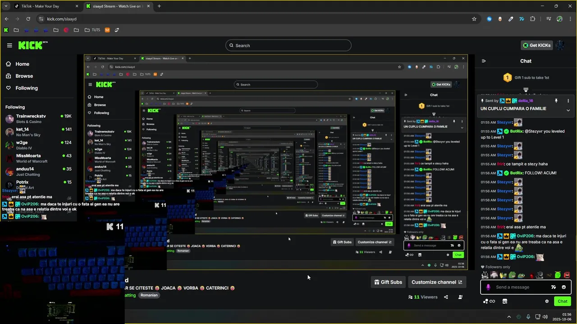Click the Get KICKs button
This screenshot has width=577, height=324.
(536, 45)
